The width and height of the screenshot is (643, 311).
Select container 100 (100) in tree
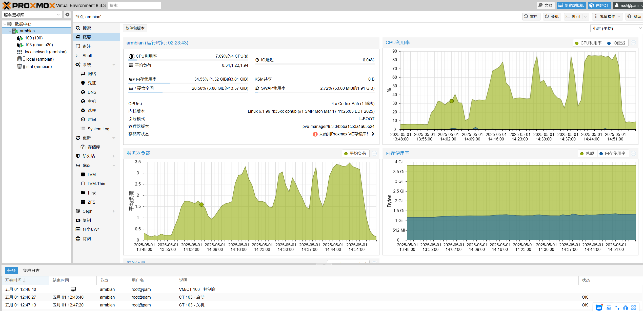pyautogui.click(x=34, y=38)
